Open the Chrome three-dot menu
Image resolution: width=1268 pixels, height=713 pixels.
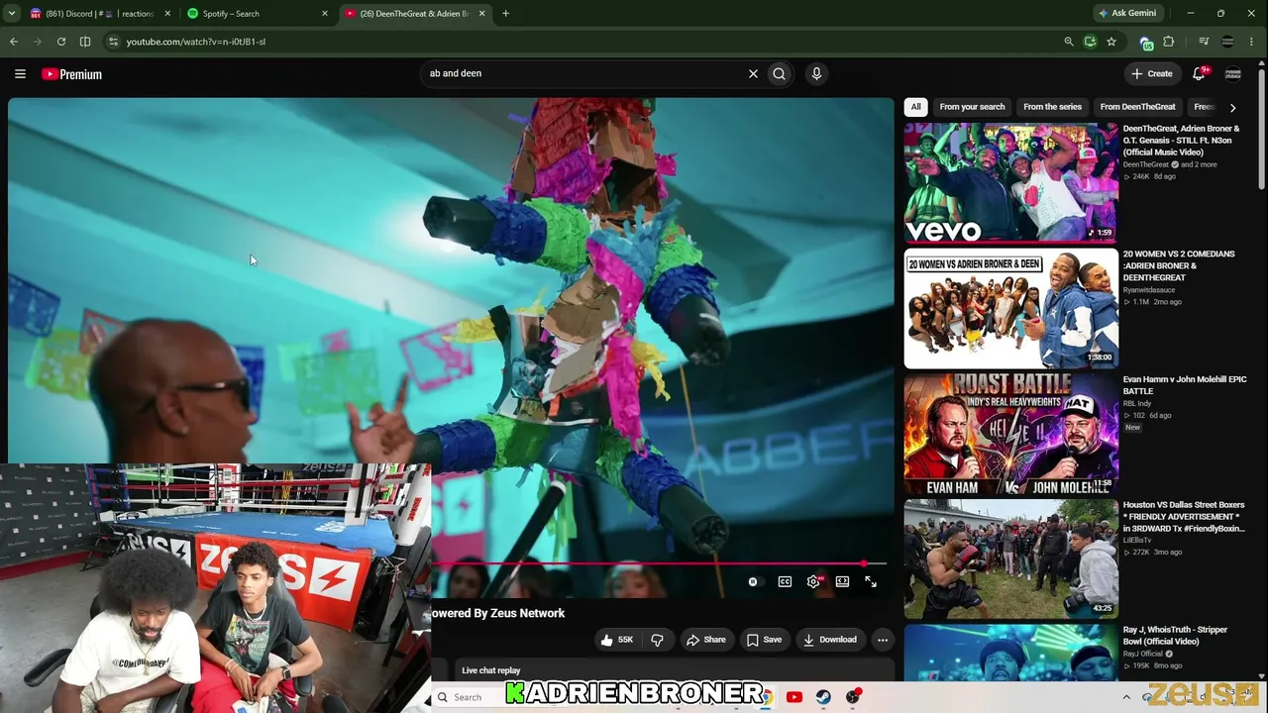point(1253,42)
